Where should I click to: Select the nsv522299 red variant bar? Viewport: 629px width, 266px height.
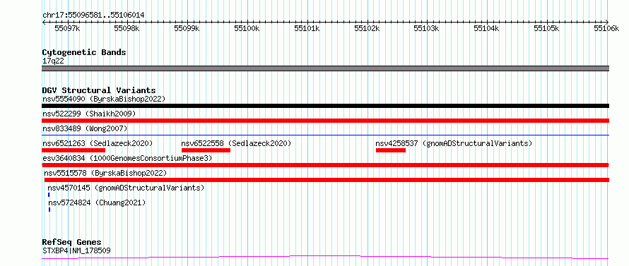325,121
